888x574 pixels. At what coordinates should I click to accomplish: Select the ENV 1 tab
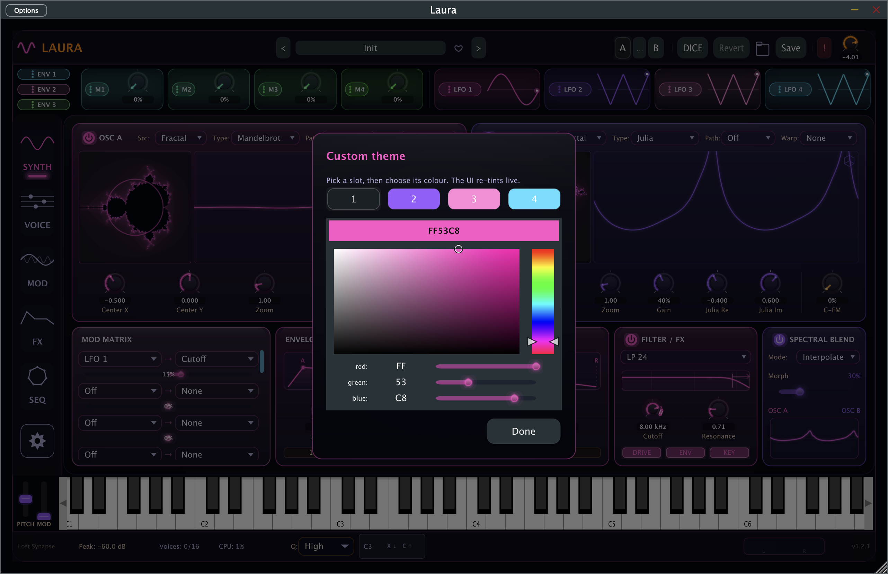click(x=44, y=74)
